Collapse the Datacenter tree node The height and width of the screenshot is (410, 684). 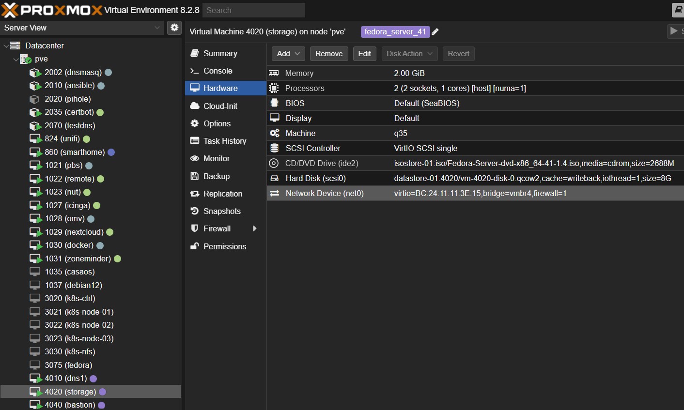pyautogui.click(x=6, y=46)
